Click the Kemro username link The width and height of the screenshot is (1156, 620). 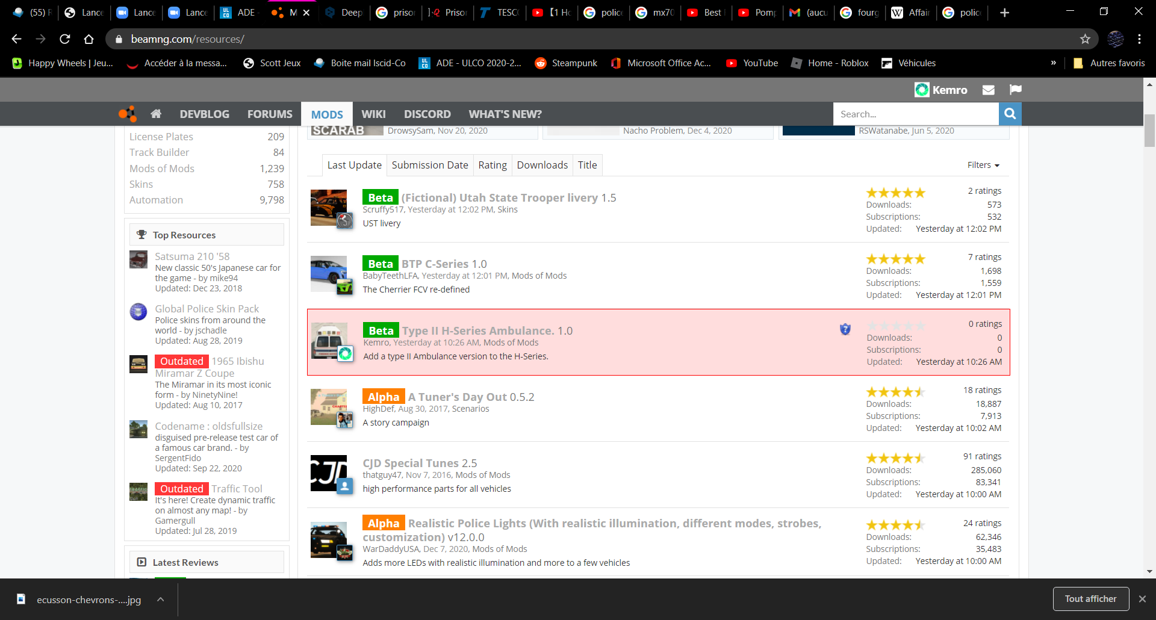point(950,90)
